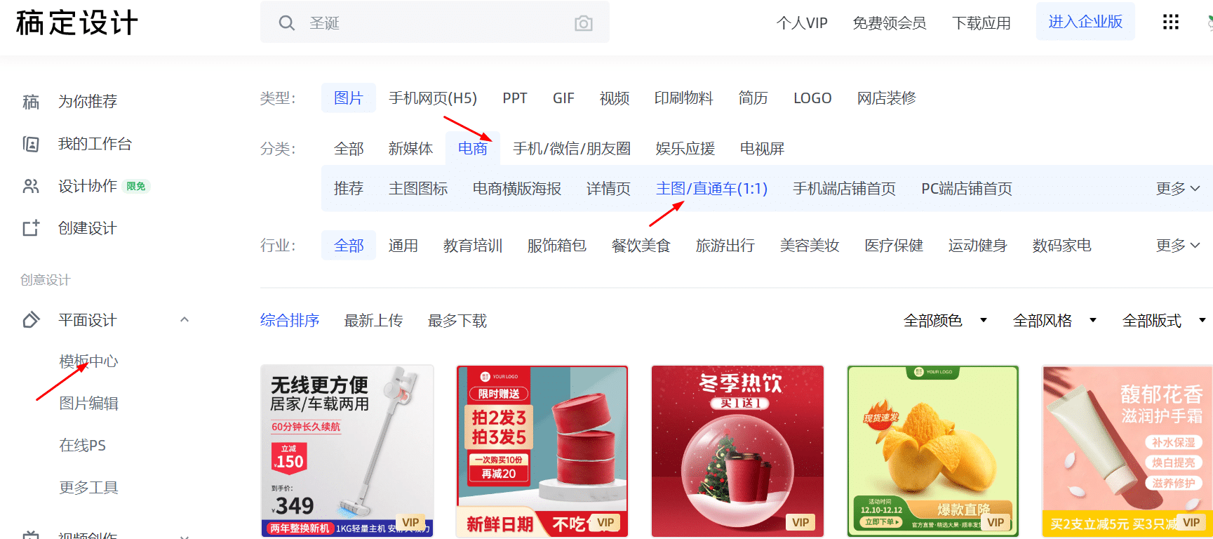Select 旅游出行 industry filter
The height and width of the screenshot is (539, 1213).
click(x=725, y=246)
